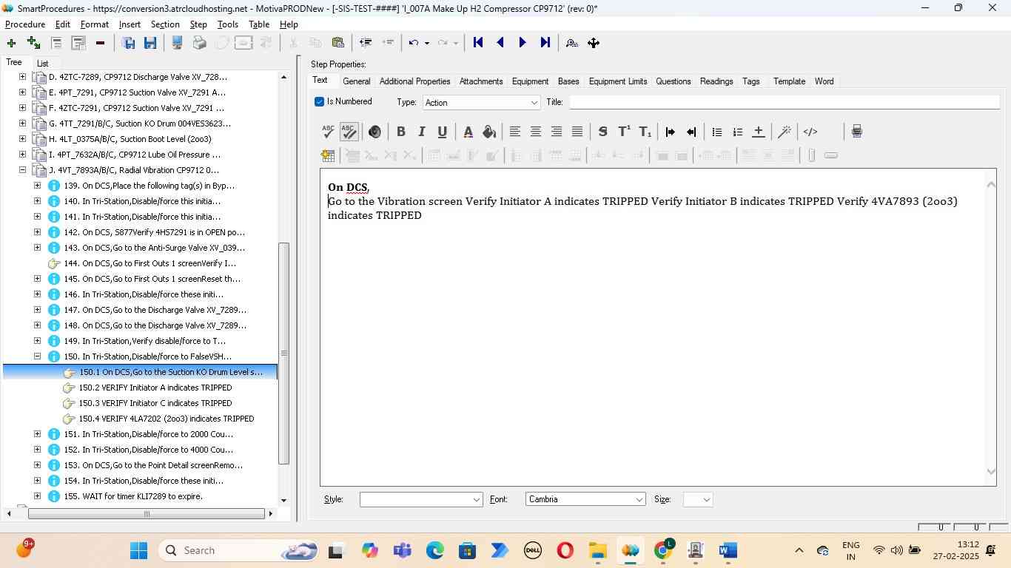Go to first step navigation icon
Image resolution: width=1011 pixels, height=568 pixels.
(x=478, y=43)
